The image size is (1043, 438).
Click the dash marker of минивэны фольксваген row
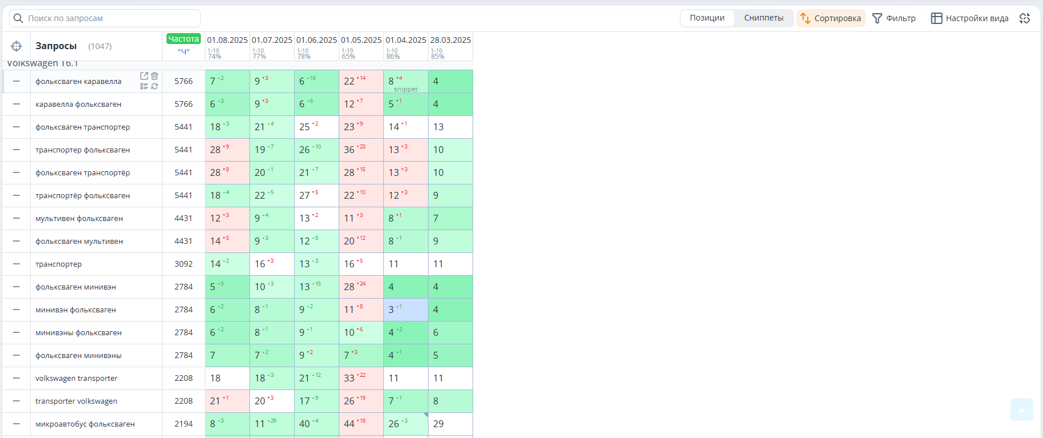(17, 332)
